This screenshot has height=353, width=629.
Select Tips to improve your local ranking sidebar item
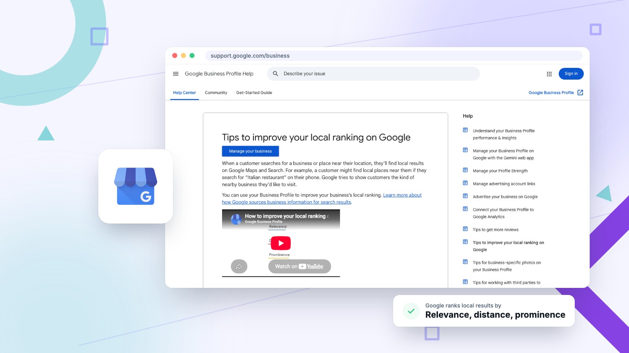coord(508,246)
